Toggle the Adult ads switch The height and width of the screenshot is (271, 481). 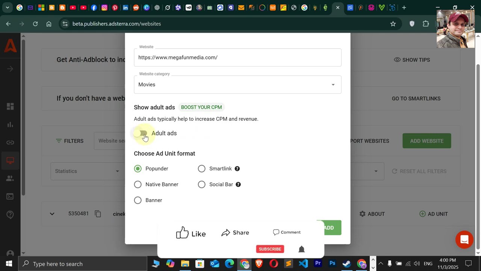[141, 133]
